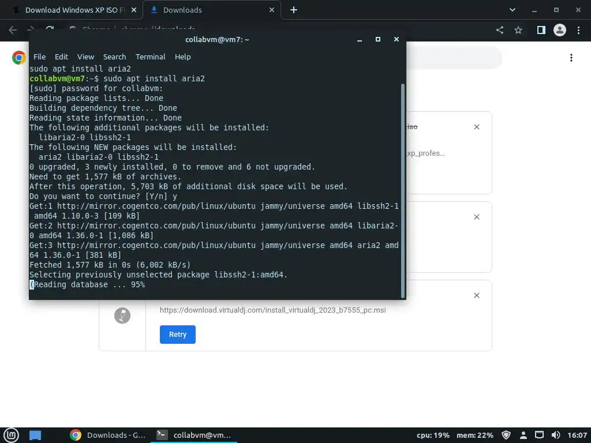Close the collabvm terminal window
591x443 pixels.
click(396, 40)
